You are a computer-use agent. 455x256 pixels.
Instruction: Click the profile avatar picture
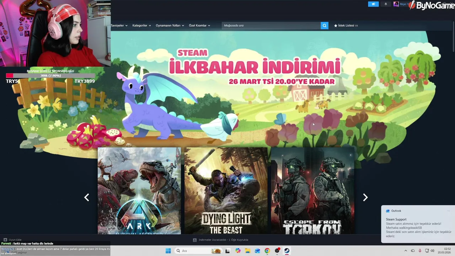(396, 4)
